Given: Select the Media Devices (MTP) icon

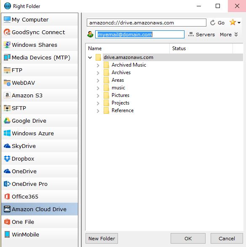Looking at the screenshot, I should (7, 57).
